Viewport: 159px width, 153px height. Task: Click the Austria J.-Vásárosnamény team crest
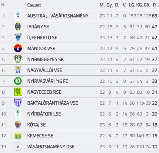coord(18,16)
